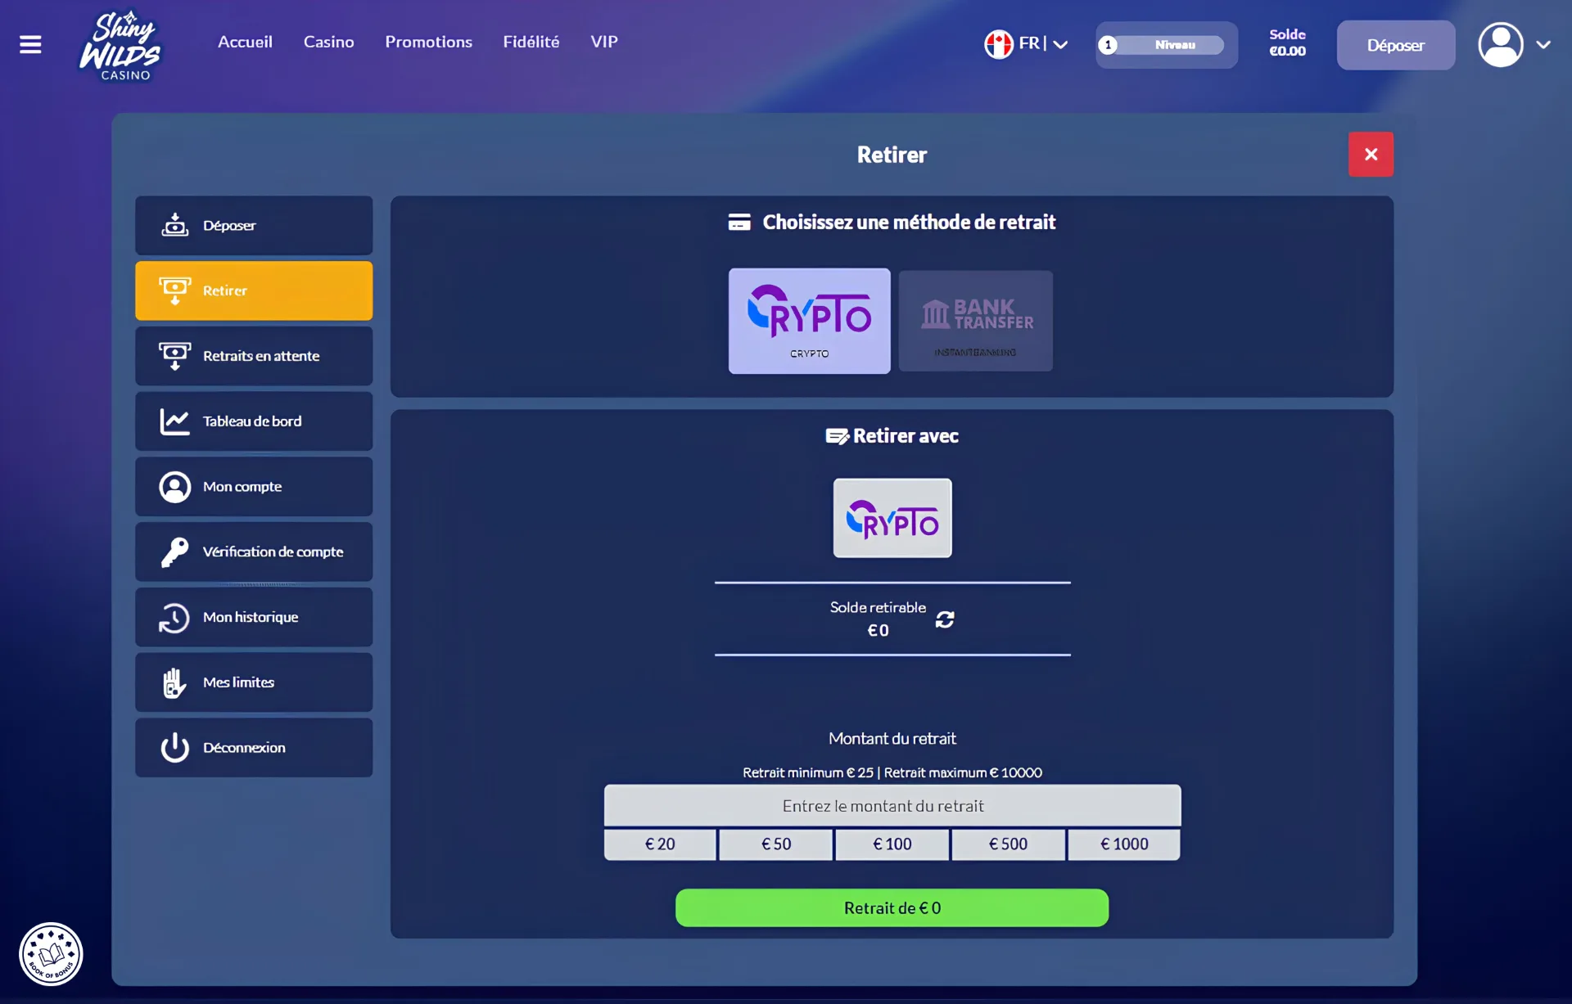Viewport: 1572px width, 1004px height.
Task: Click the Shiny Wilds Casino logo
Action: tap(121, 45)
